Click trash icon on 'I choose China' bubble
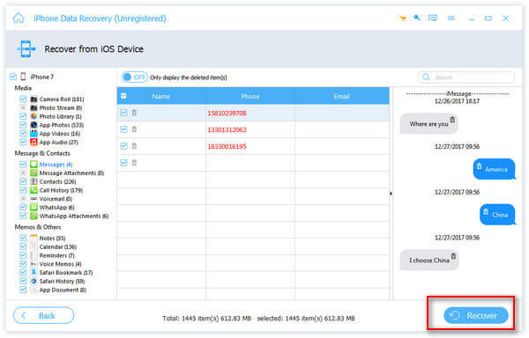The height and width of the screenshot is (338, 529). coord(453,256)
